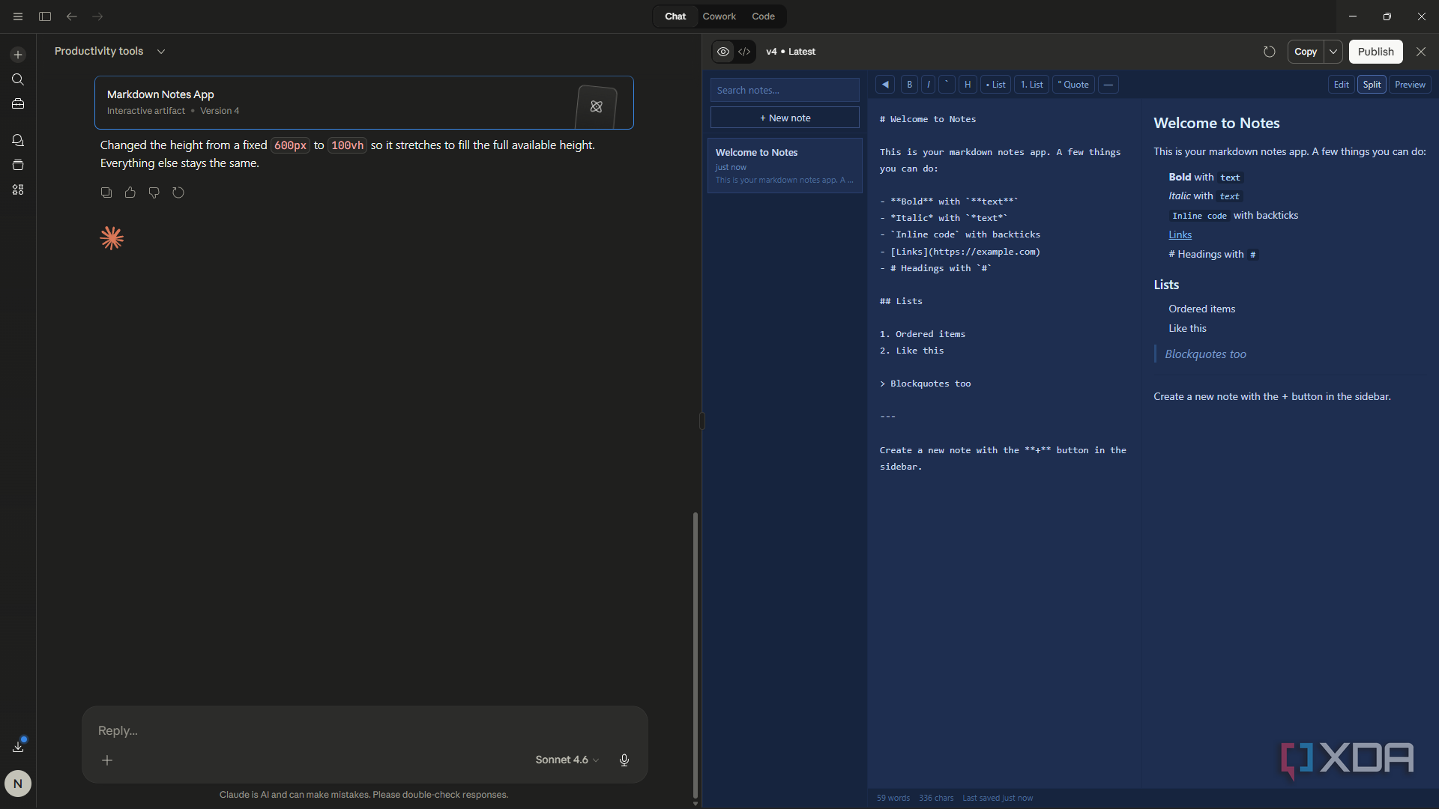The image size is (1439, 809).
Task: Create a note with + New note
Action: (785, 118)
